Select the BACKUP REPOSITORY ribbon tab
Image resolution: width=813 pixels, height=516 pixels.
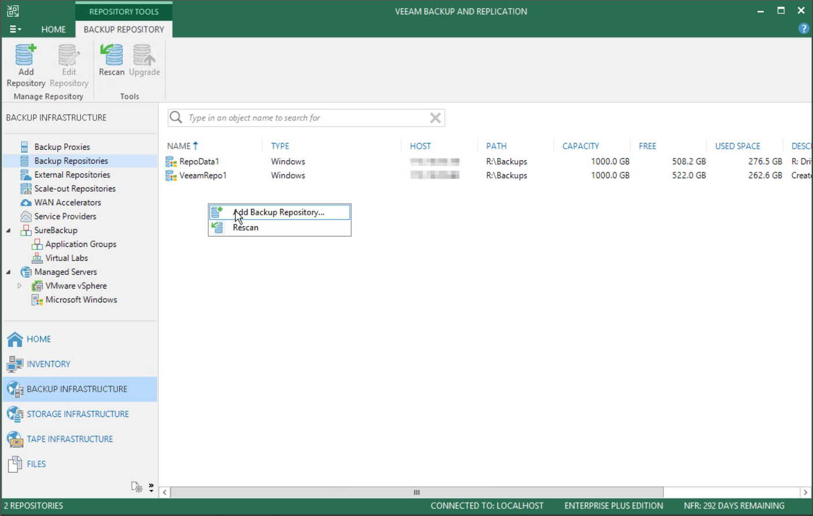click(x=124, y=29)
